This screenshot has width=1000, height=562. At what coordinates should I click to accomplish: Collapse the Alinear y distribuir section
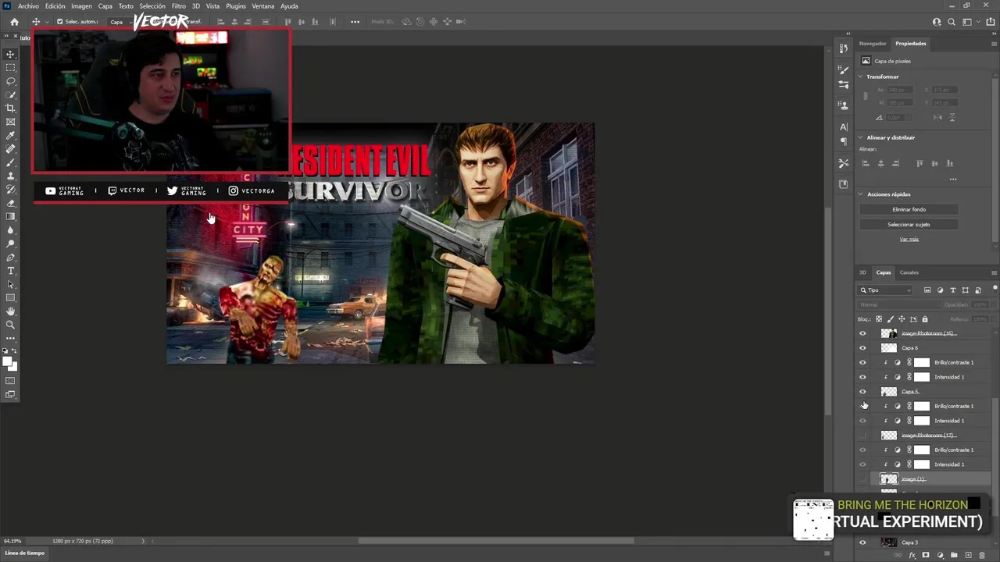click(861, 137)
